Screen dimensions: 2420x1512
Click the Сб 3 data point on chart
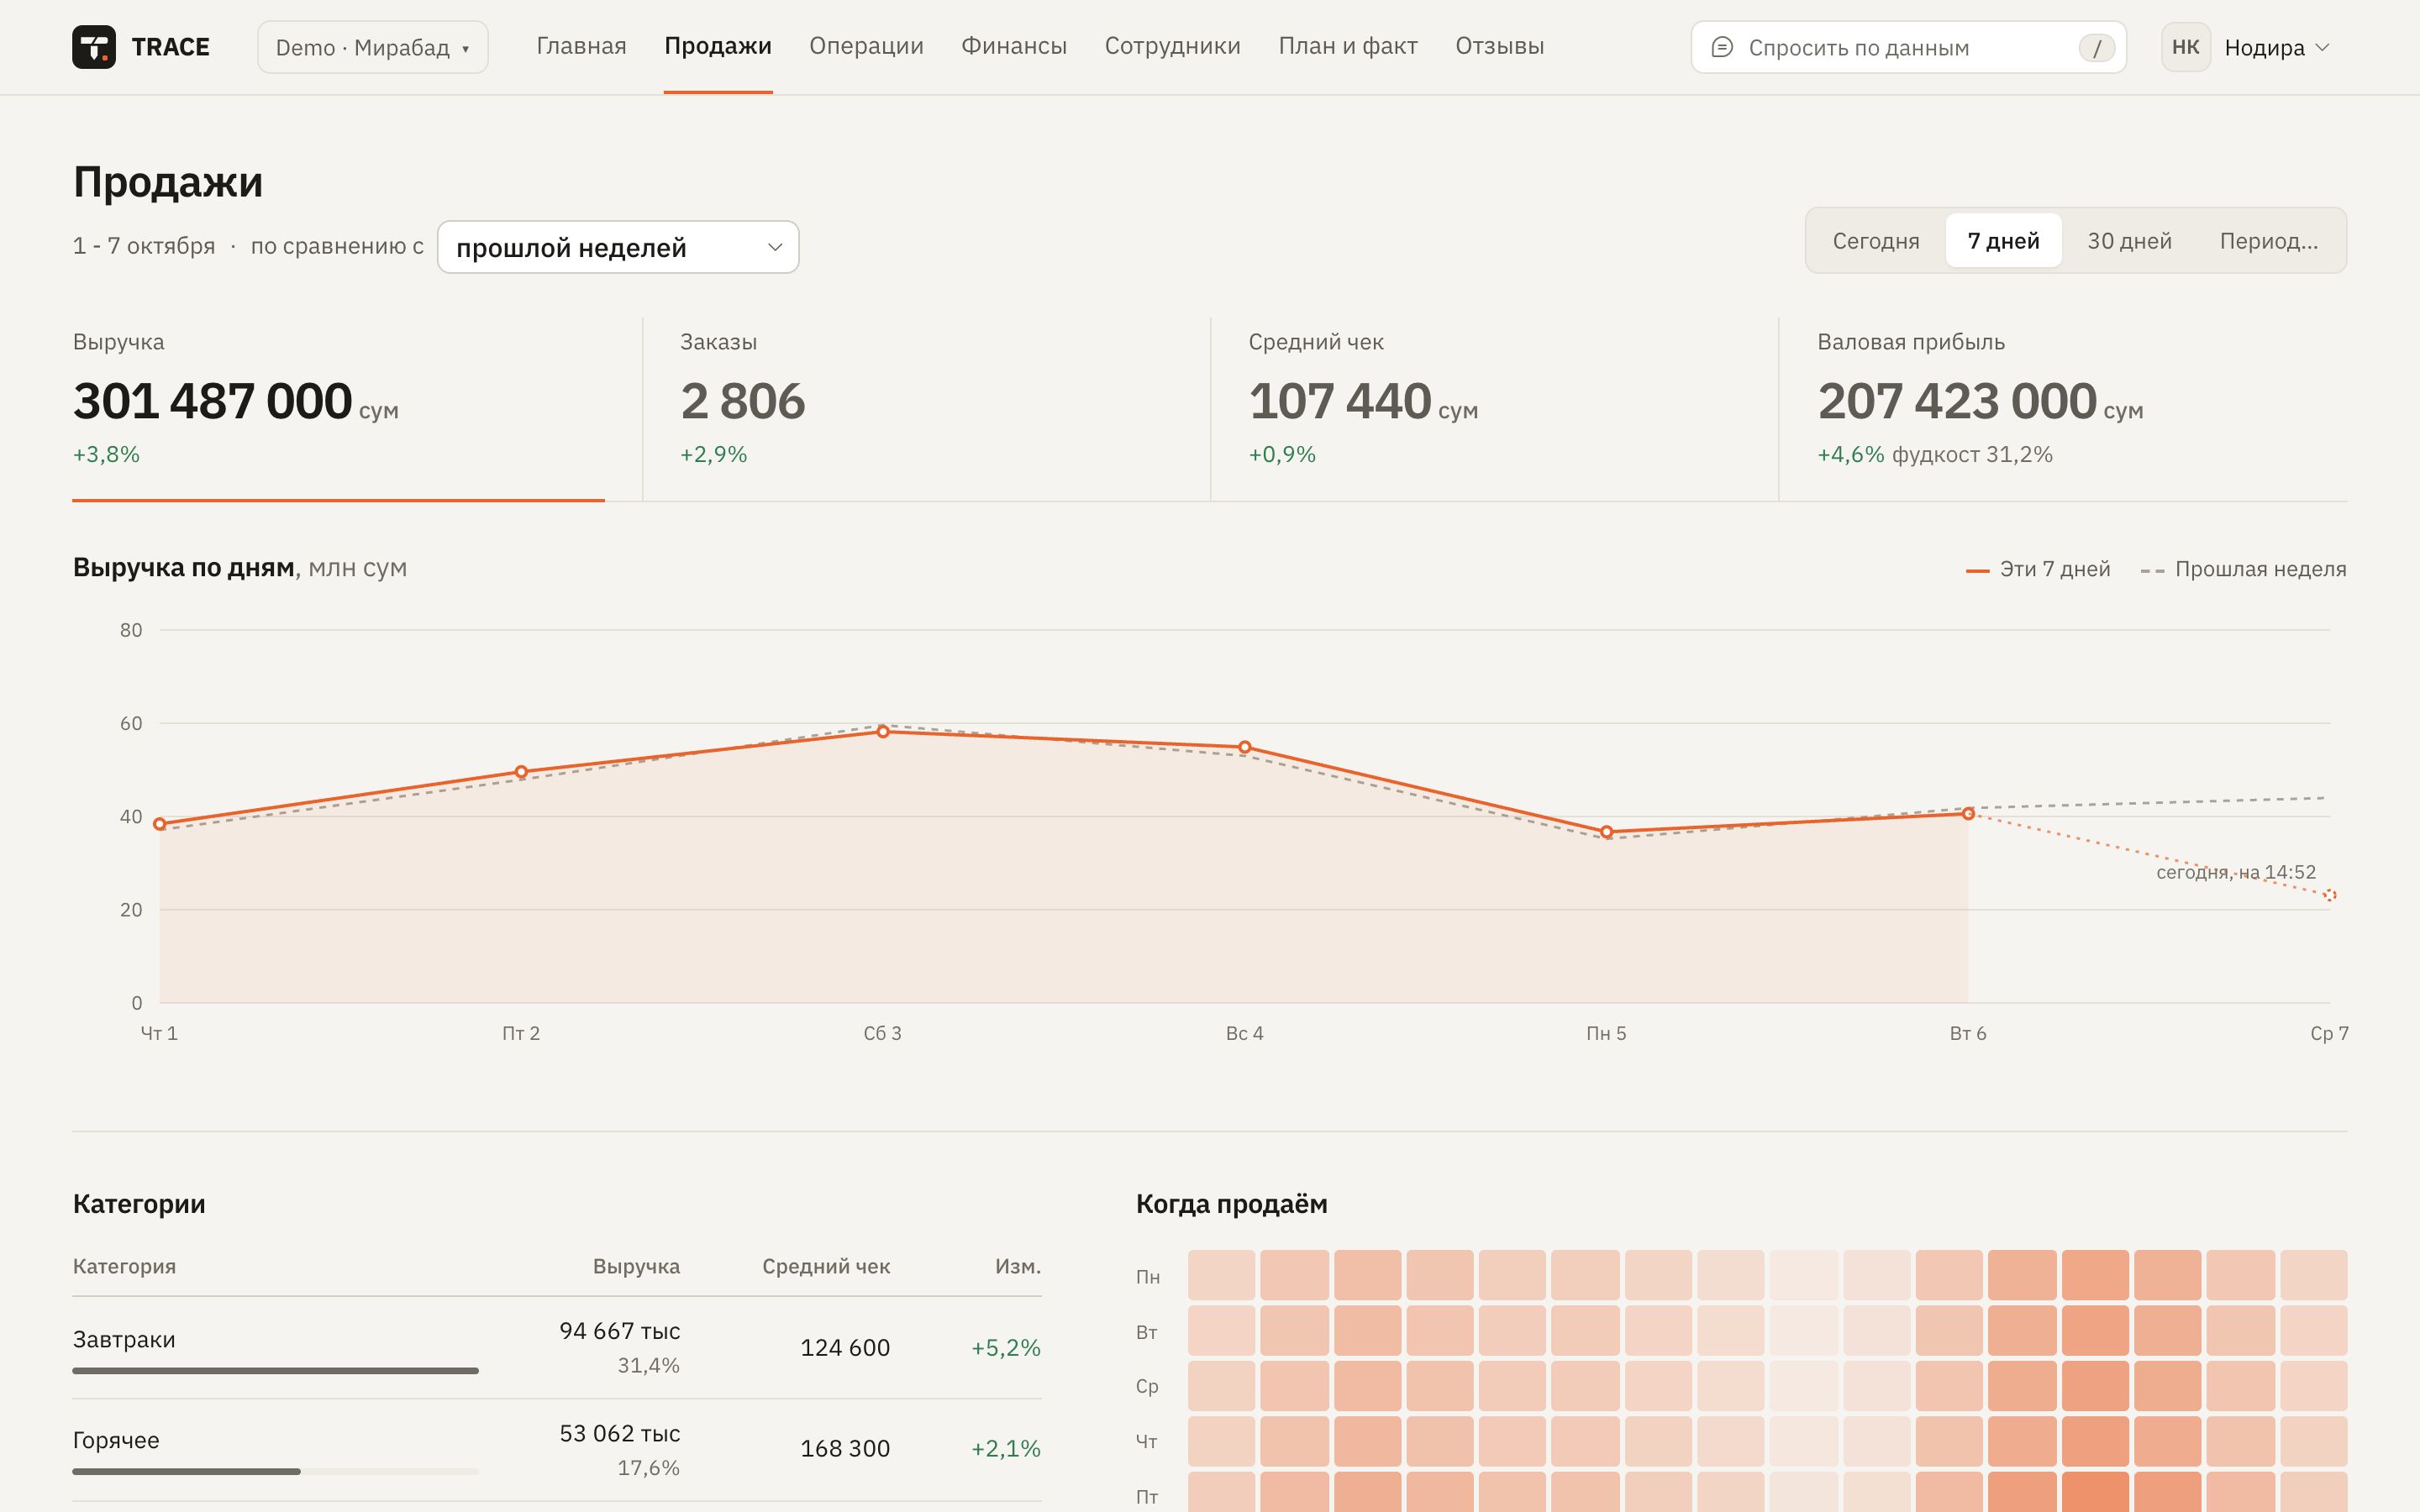(x=882, y=732)
